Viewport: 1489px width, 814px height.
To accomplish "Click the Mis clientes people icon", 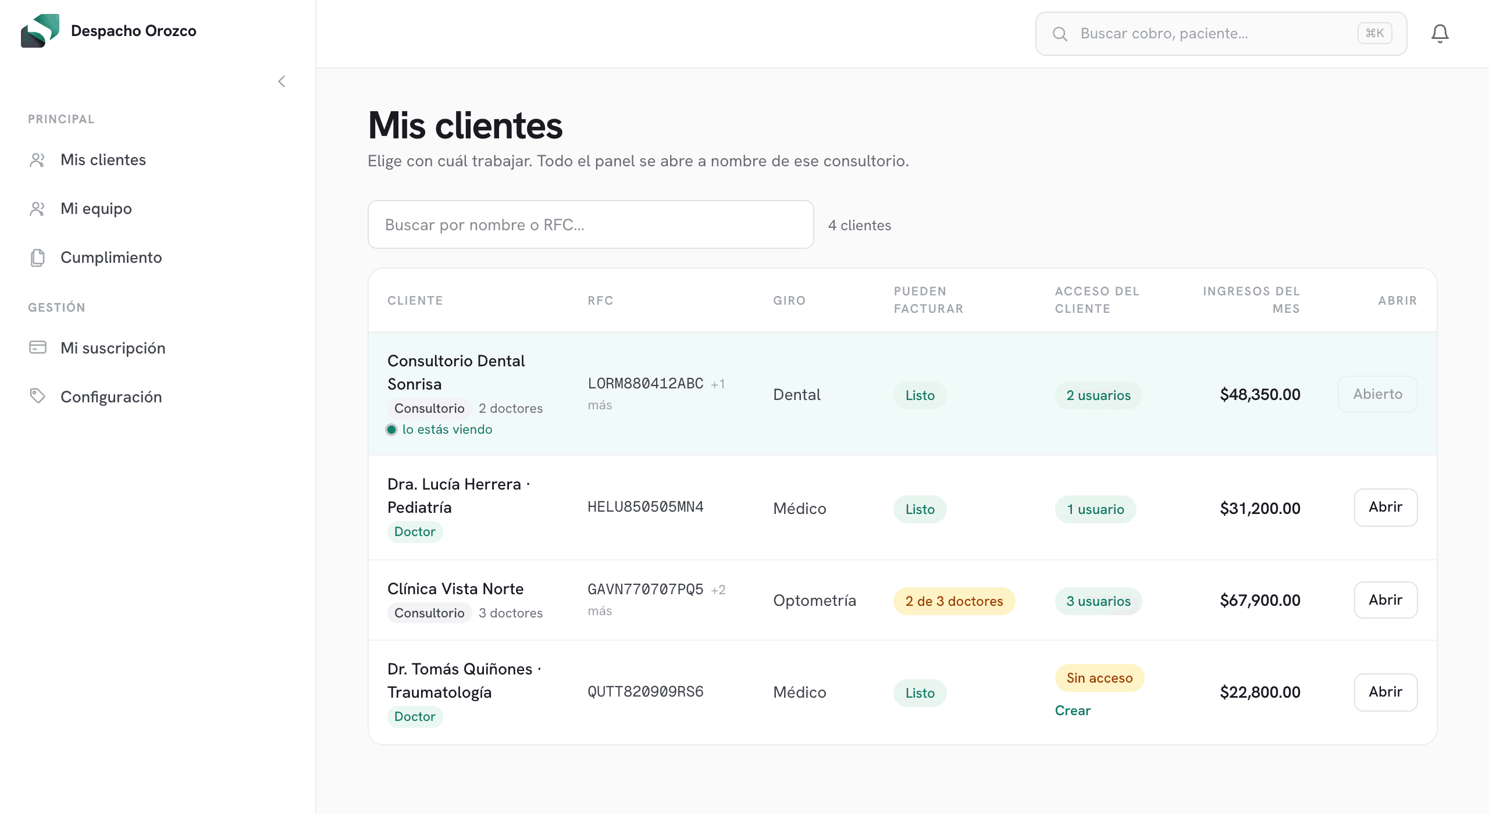I will [37, 160].
